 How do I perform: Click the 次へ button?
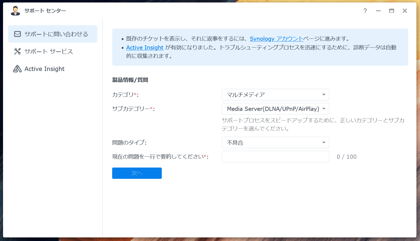pos(137,173)
